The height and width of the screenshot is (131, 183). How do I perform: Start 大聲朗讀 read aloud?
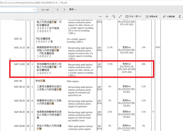click(x=169, y=17)
